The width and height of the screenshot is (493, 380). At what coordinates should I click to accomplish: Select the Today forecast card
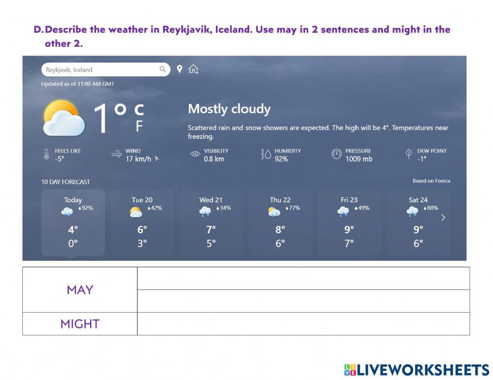click(x=73, y=222)
